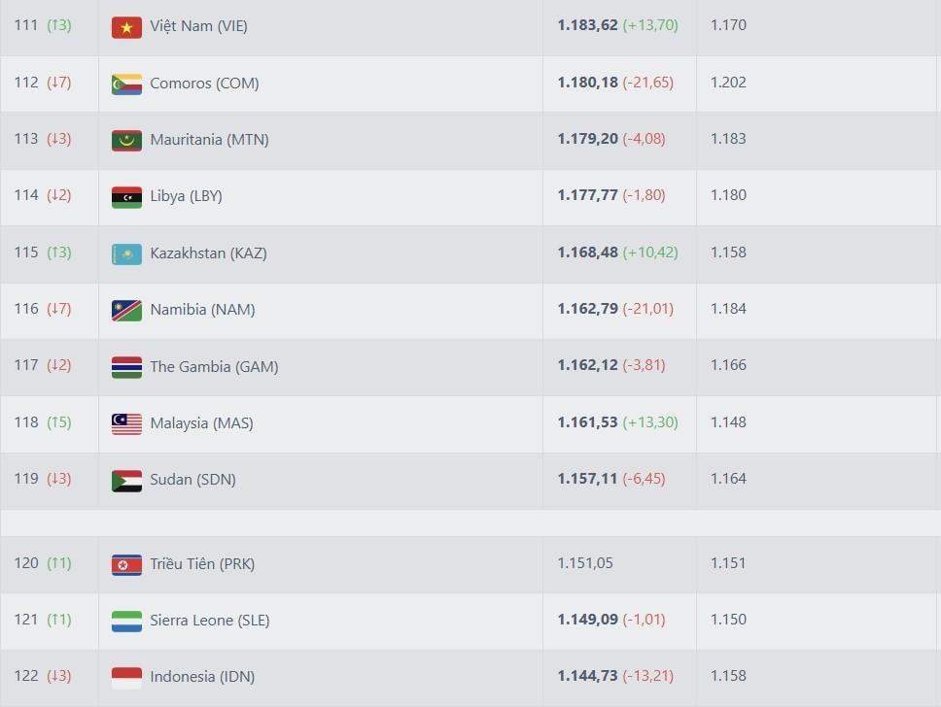Click the Indonesia flag icon
The image size is (941, 707).
126,677
